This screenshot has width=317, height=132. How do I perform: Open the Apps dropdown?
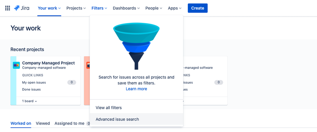point(175,8)
